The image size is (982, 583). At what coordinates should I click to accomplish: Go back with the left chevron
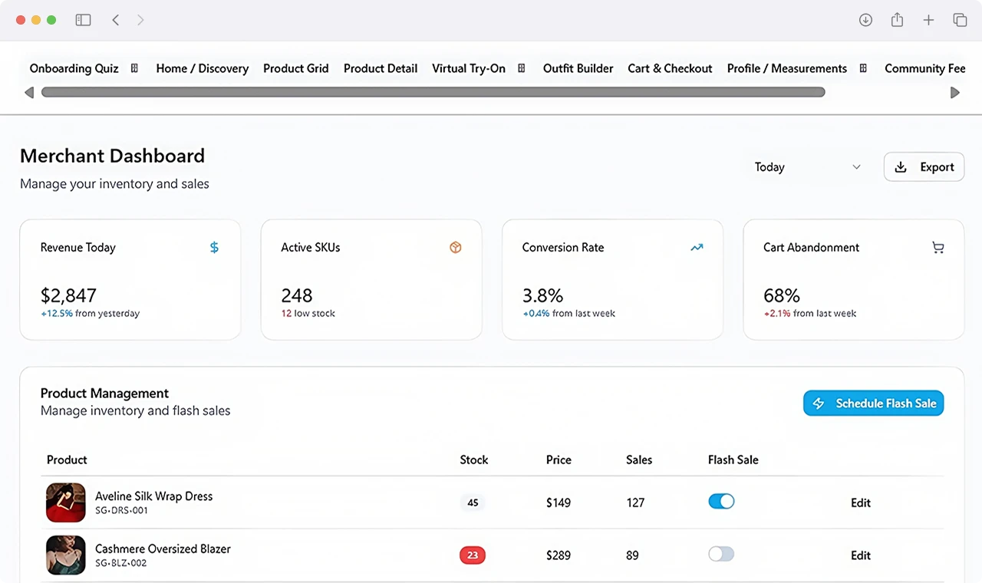116,20
